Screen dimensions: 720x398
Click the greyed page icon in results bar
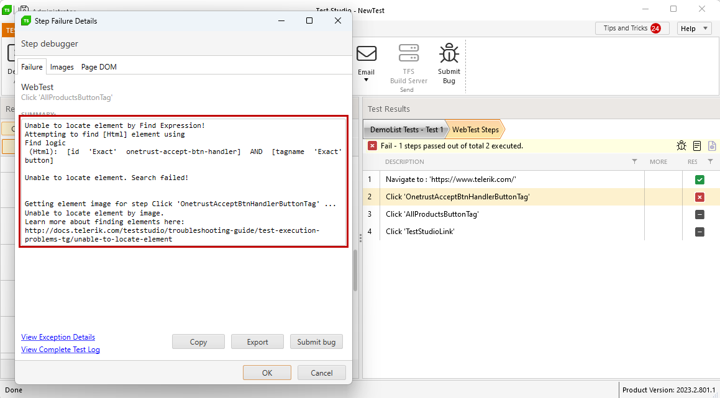pos(712,146)
